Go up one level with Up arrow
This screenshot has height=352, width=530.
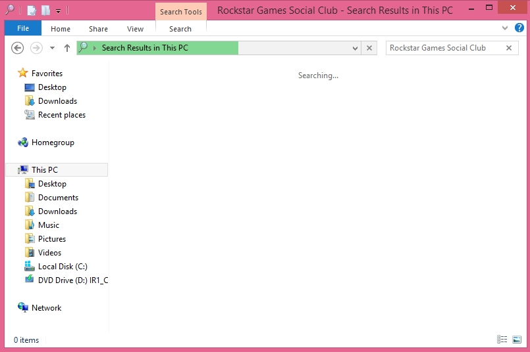click(67, 48)
